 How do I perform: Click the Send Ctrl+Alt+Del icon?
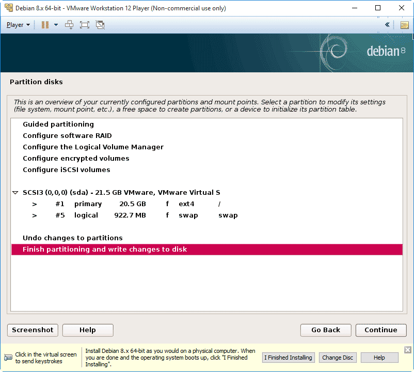pos(69,25)
